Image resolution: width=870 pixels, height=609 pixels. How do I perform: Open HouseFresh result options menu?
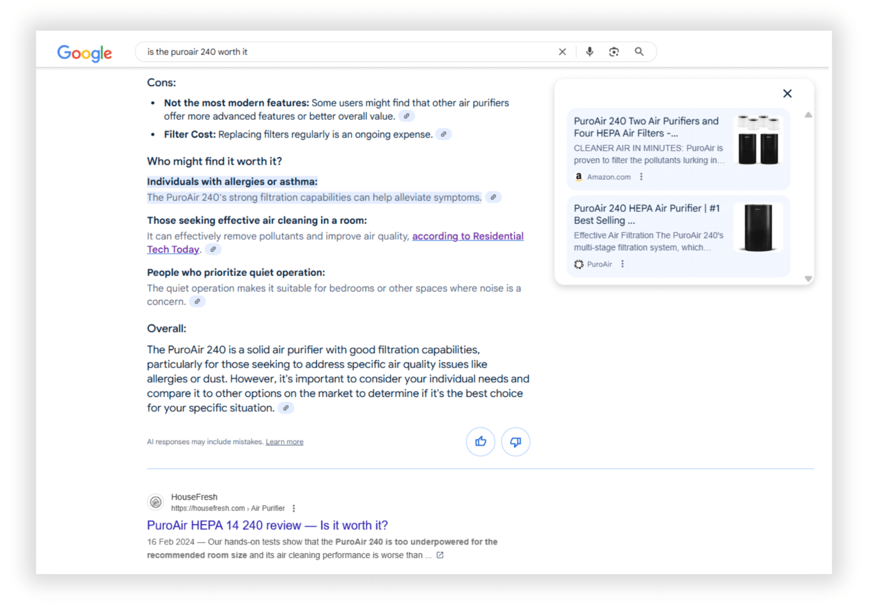[294, 509]
